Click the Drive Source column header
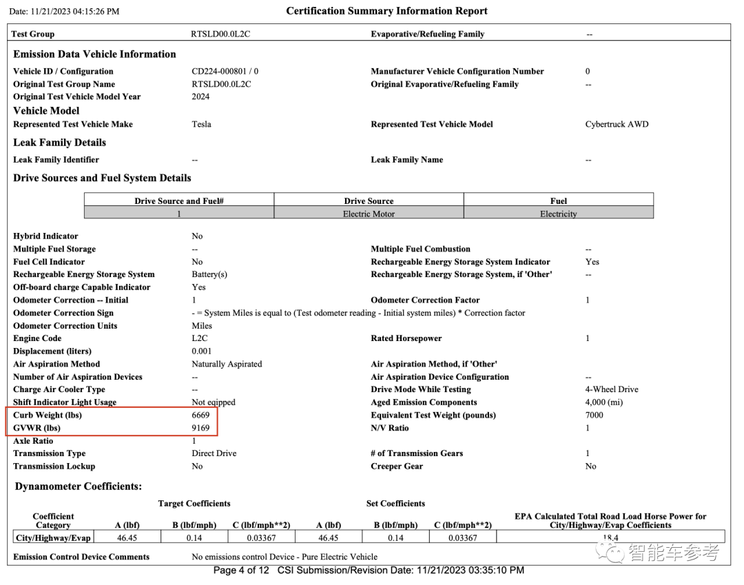The width and height of the screenshot is (744, 585). click(369, 201)
